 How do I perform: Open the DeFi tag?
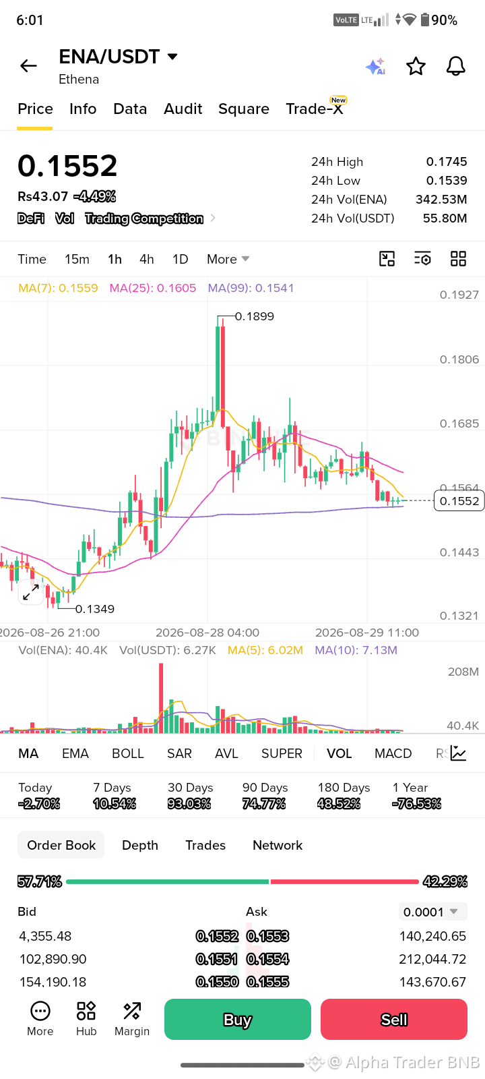click(31, 218)
